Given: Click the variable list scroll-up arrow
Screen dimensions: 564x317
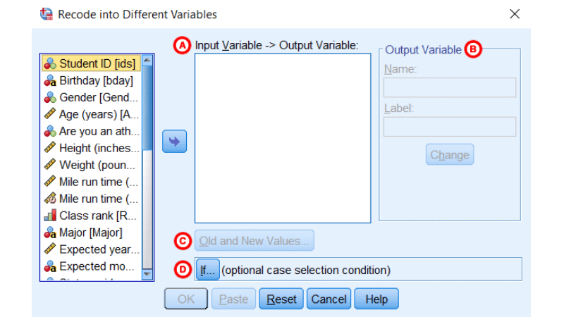Looking at the screenshot, I should 147,60.
